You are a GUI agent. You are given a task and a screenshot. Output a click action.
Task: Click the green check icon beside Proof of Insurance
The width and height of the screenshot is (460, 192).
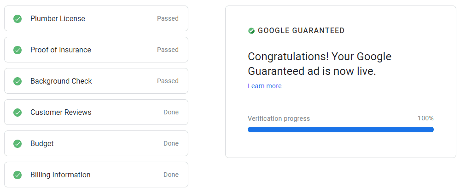(17, 50)
